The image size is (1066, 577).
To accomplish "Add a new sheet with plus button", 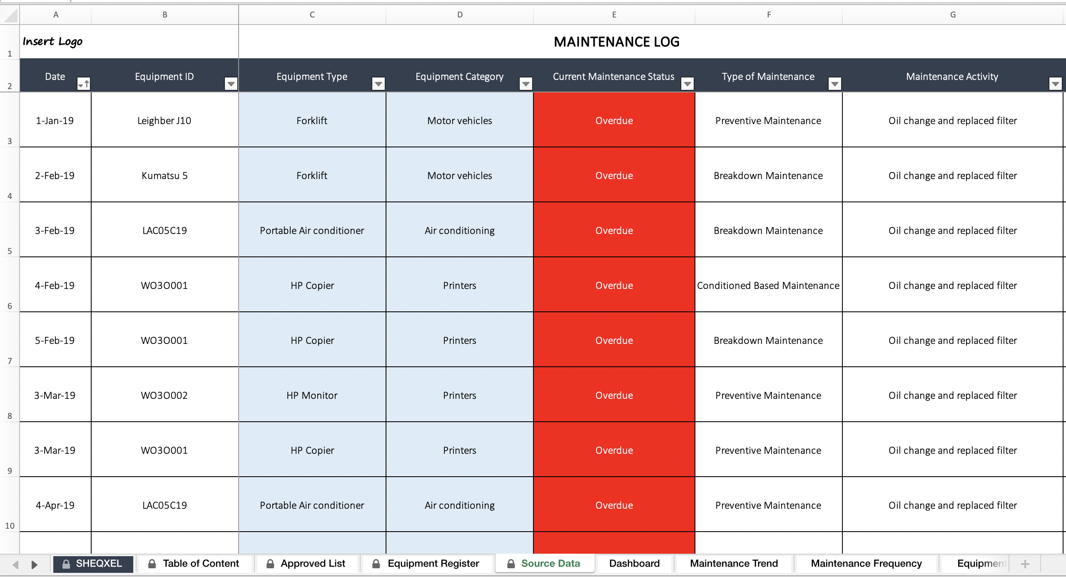I will click(x=1025, y=564).
